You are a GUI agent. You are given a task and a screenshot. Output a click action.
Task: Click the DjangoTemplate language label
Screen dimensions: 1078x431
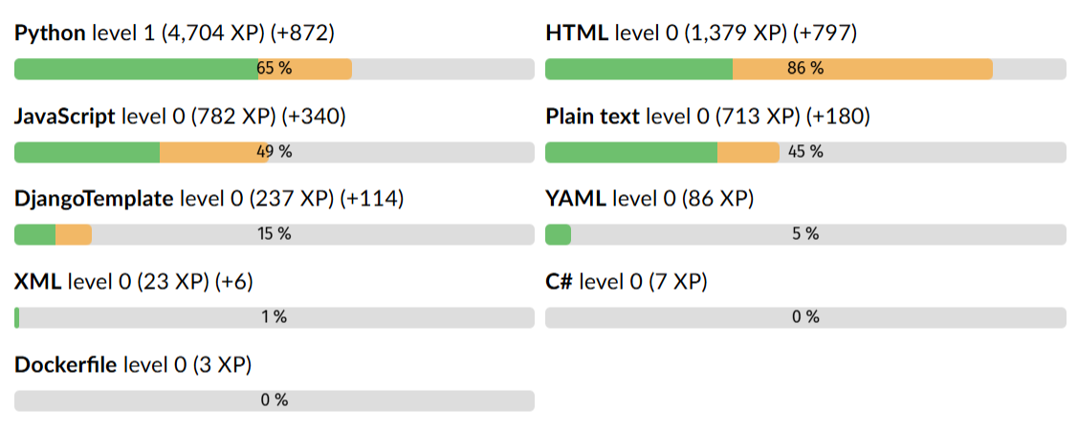(94, 200)
